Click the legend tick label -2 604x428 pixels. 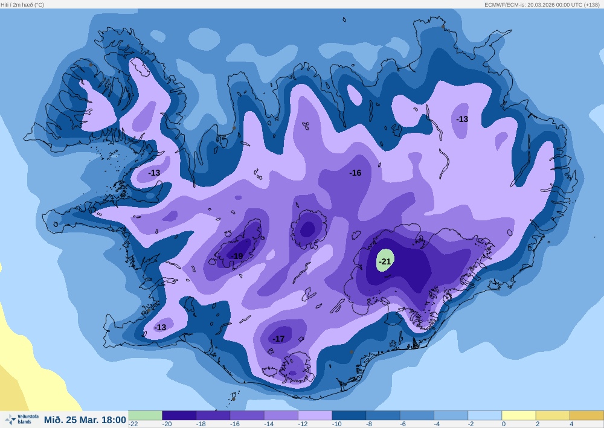point(471,424)
